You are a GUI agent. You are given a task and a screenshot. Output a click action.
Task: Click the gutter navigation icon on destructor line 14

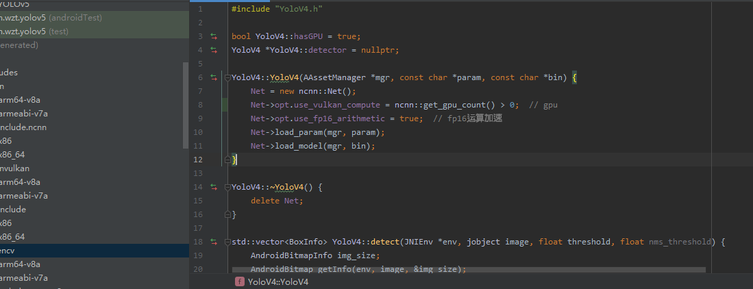(214, 187)
